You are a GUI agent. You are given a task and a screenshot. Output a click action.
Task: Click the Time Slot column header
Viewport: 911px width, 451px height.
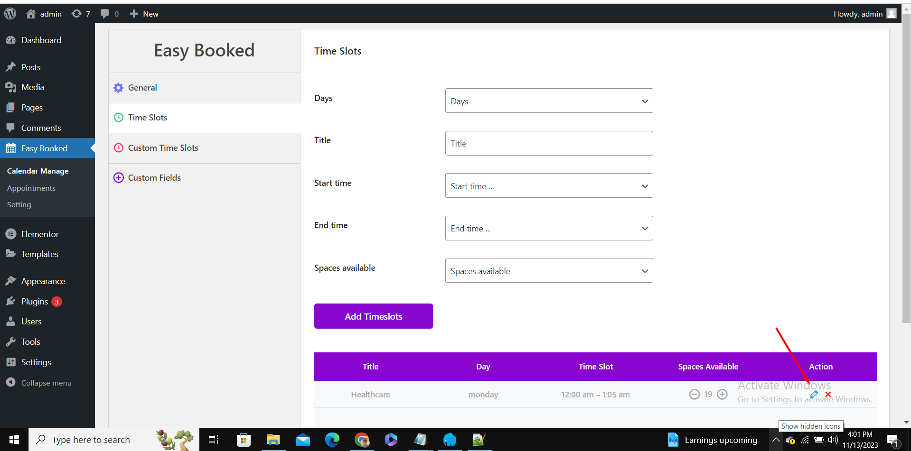(x=596, y=367)
